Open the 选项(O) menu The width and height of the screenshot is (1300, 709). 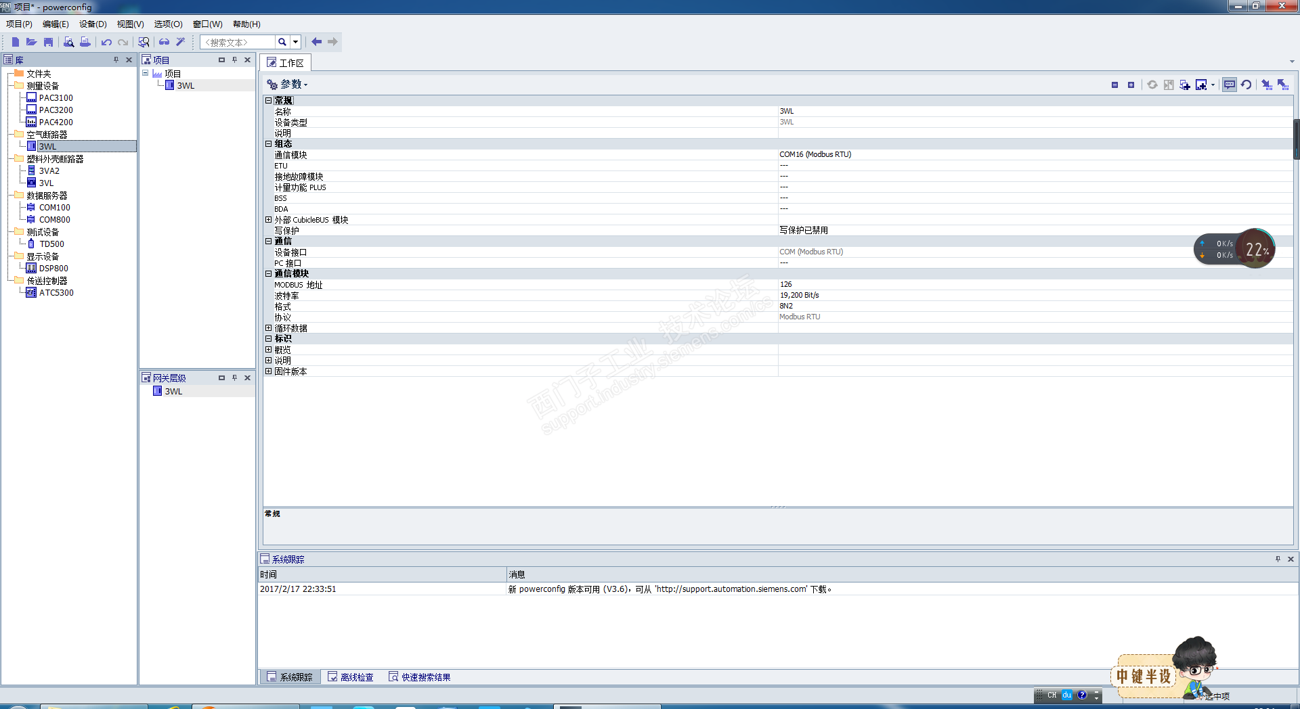[x=168, y=24]
